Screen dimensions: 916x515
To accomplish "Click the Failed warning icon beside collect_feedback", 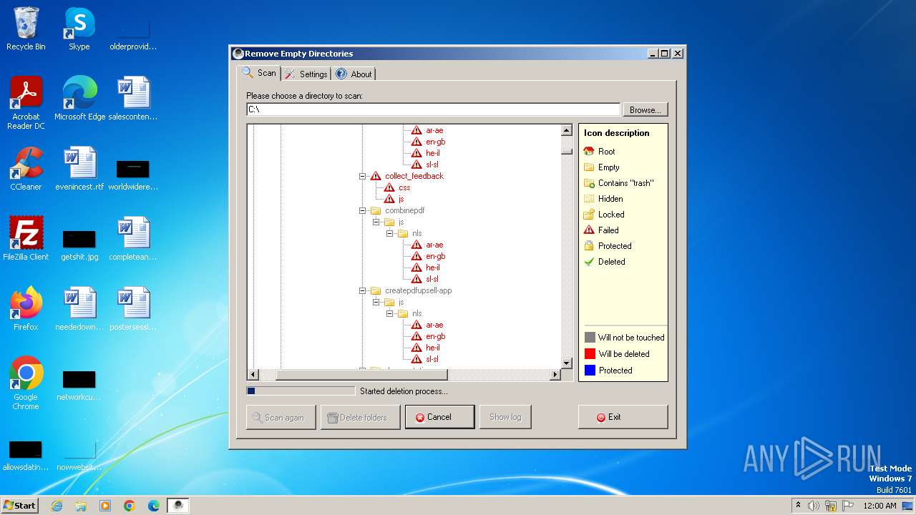I will pyautogui.click(x=376, y=176).
